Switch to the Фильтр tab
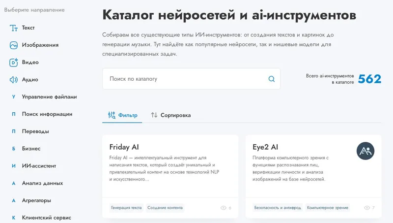The width and height of the screenshot is (393, 223). click(122, 115)
